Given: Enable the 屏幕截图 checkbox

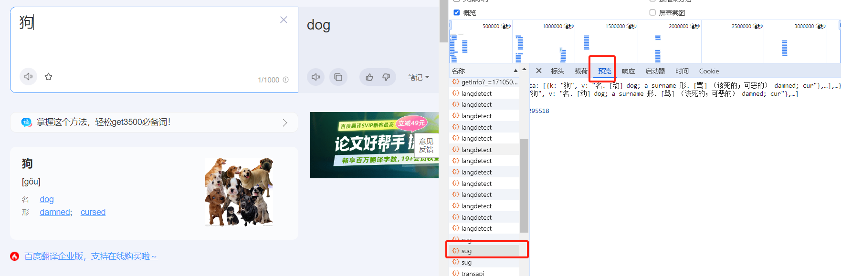Looking at the screenshot, I should pyautogui.click(x=652, y=12).
